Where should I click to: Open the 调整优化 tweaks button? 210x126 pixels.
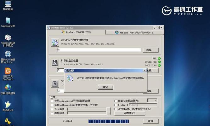pos(130,113)
